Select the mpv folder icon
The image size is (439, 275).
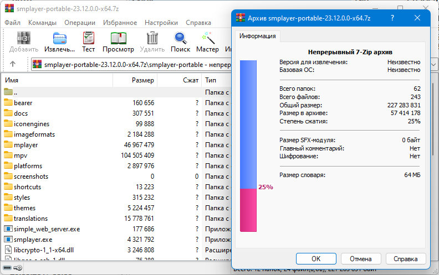[x=8, y=155]
